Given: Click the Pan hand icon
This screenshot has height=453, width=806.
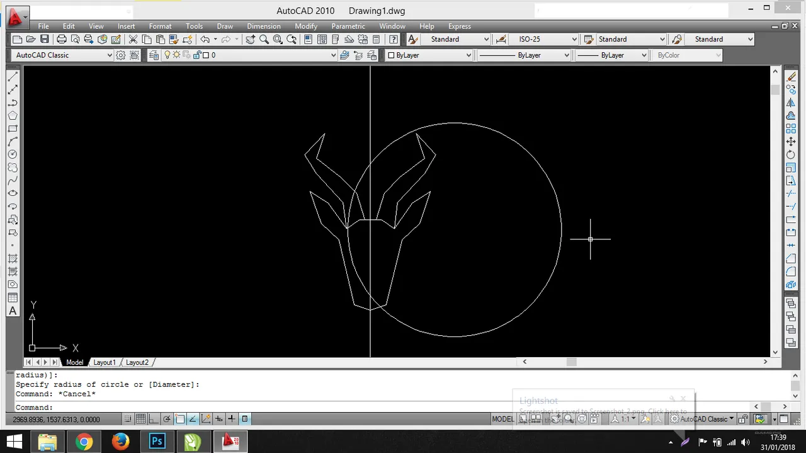Looking at the screenshot, I should [250, 39].
